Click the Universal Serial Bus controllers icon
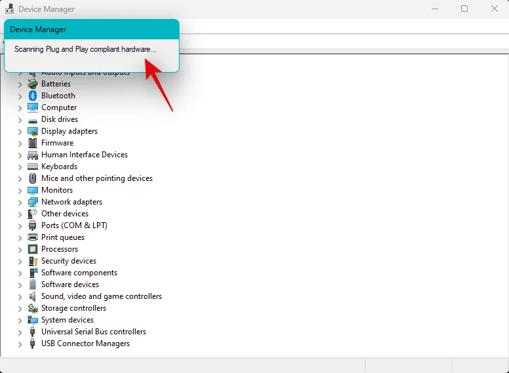 tap(33, 332)
